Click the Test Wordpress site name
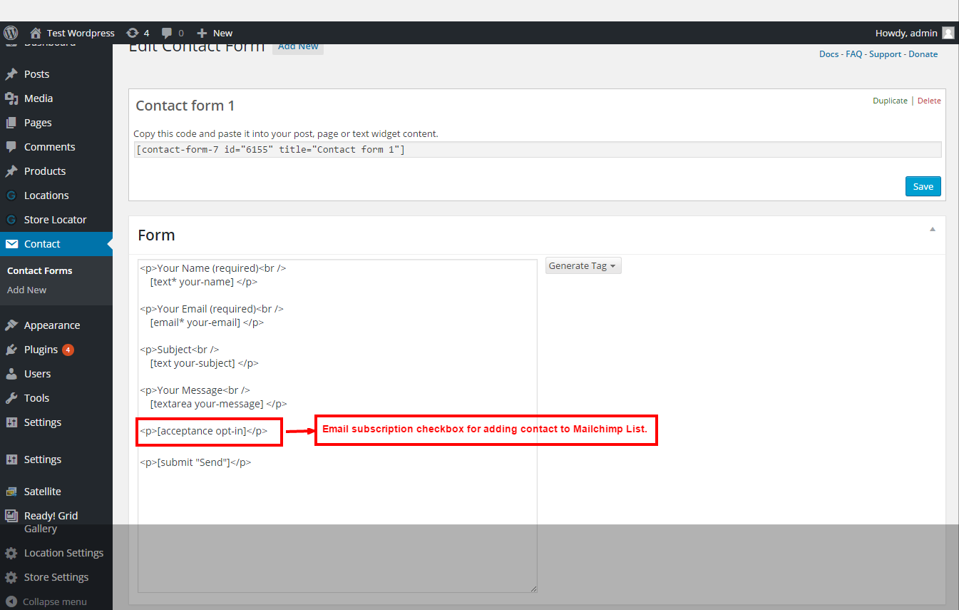The image size is (959, 610). tap(81, 33)
